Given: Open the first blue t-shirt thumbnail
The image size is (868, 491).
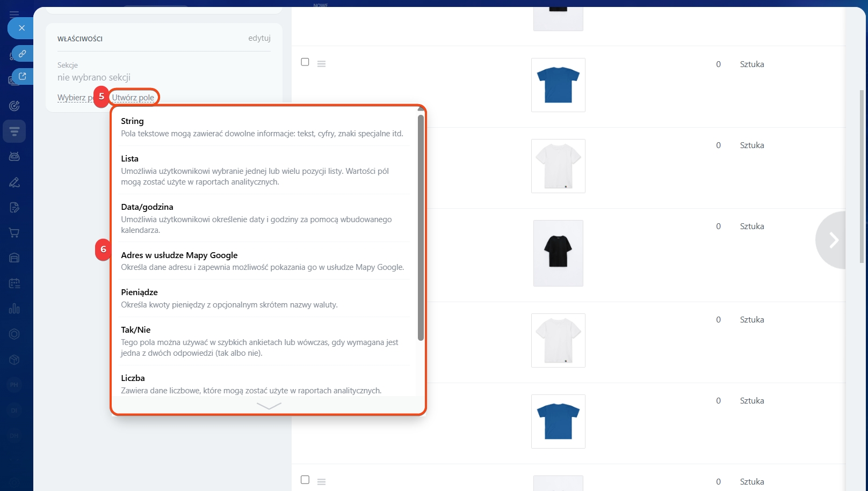Looking at the screenshot, I should [x=558, y=85].
